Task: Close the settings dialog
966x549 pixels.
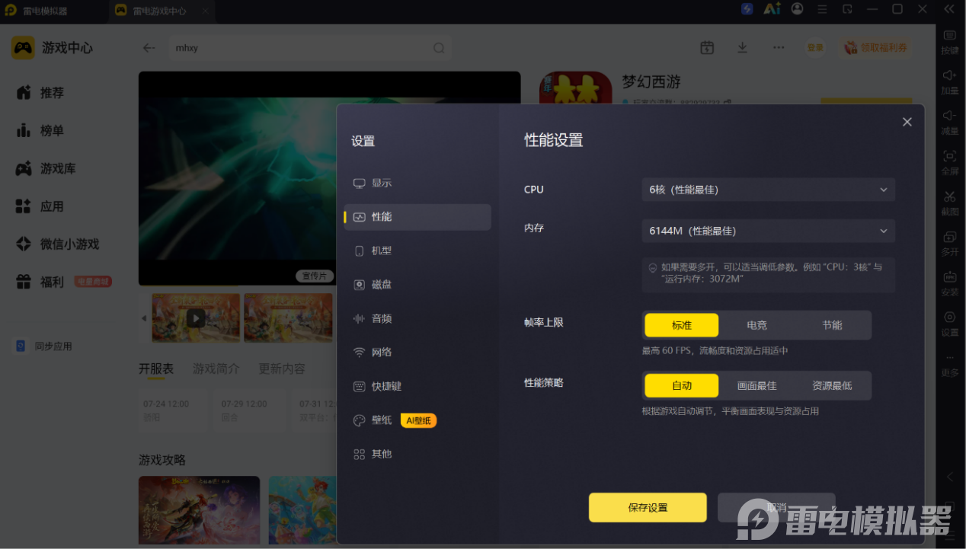Action: tap(907, 122)
